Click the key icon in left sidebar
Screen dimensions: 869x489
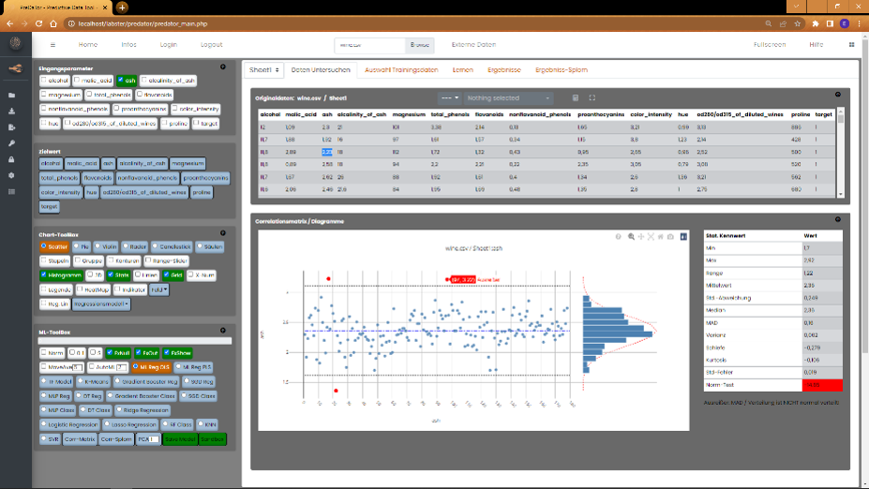click(11, 142)
